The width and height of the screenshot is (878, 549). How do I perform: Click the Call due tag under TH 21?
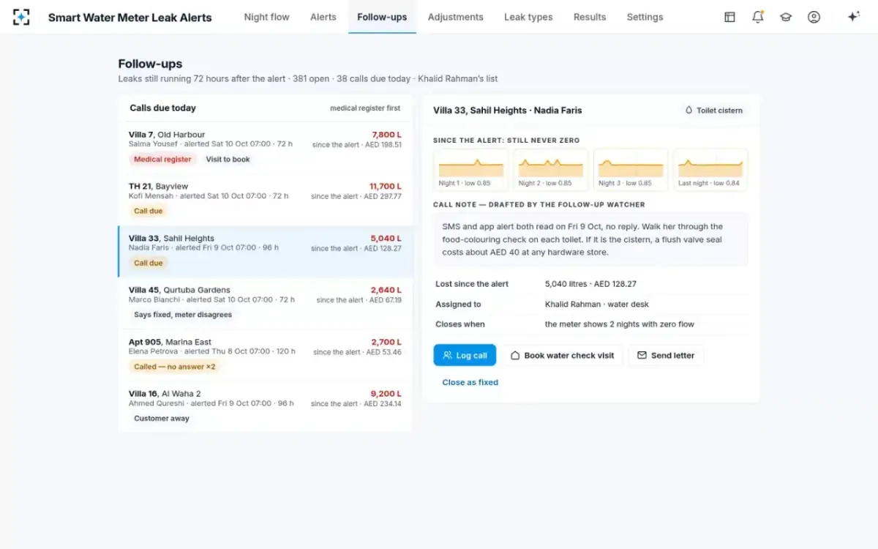[x=149, y=211]
